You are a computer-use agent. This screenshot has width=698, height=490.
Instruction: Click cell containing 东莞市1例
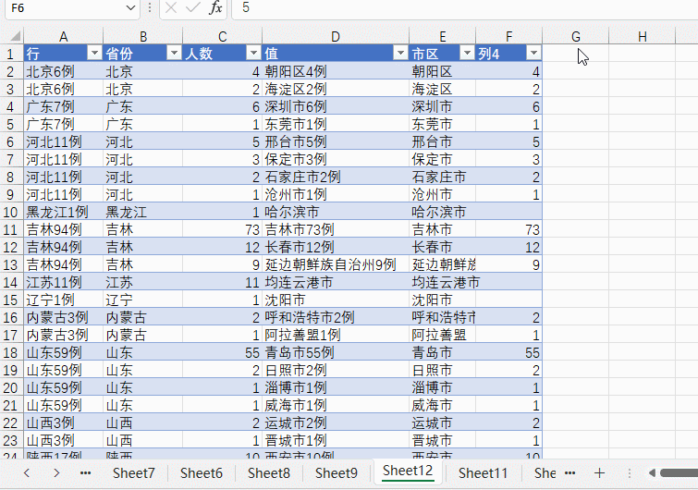pyautogui.click(x=336, y=124)
